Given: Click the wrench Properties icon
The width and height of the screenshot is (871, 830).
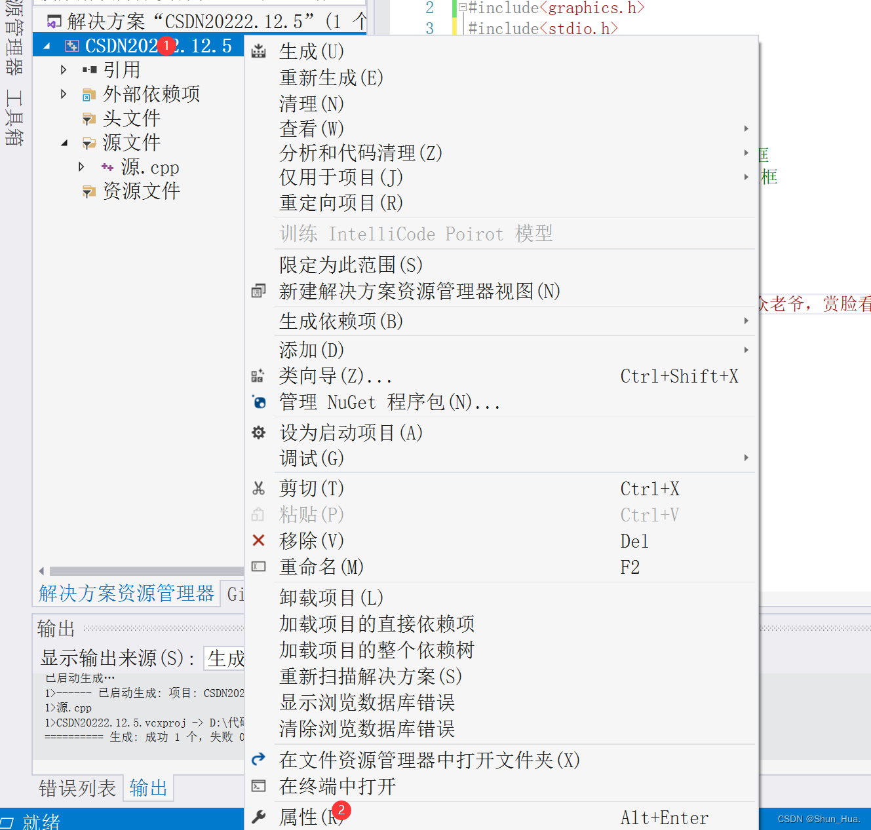Looking at the screenshot, I should (x=259, y=817).
